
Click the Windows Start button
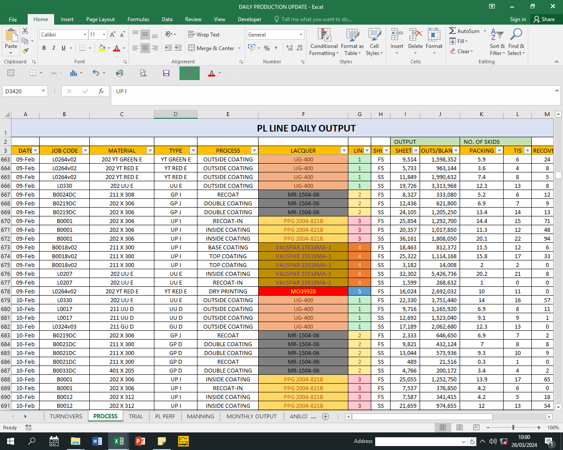click(x=11, y=441)
